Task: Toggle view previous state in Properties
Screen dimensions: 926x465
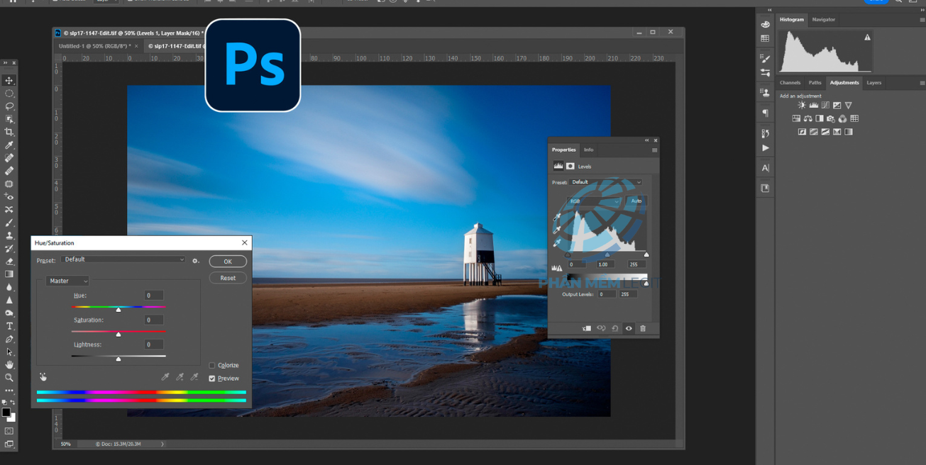Action: 601,328
